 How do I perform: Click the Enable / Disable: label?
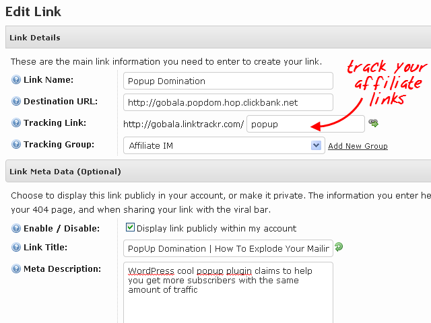click(61, 229)
